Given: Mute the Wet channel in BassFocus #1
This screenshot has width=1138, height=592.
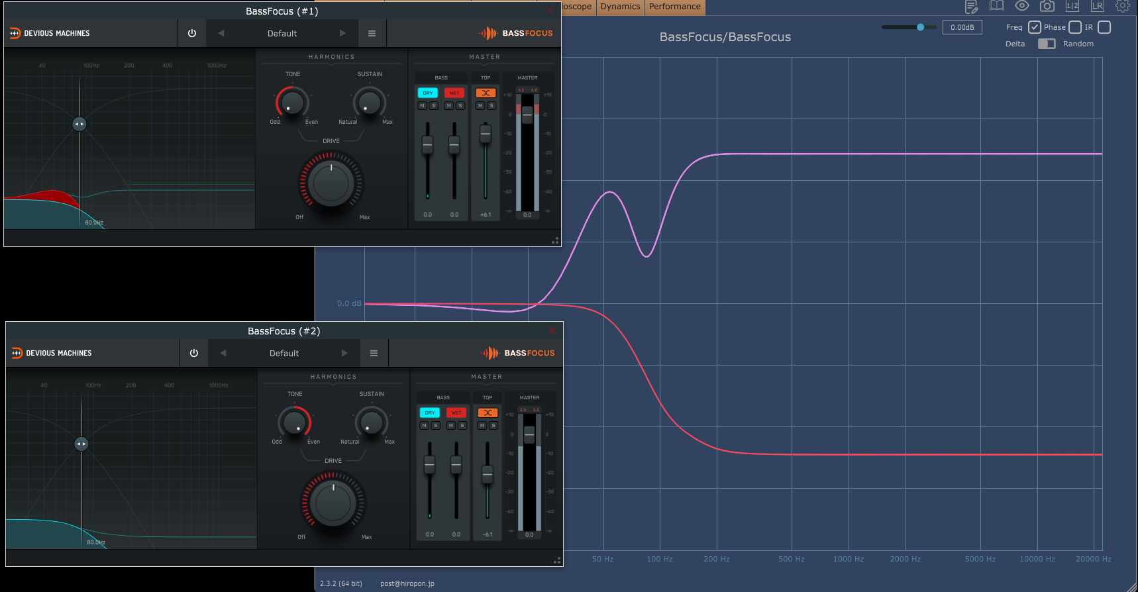Looking at the screenshot, I should (x=448, y=105).
